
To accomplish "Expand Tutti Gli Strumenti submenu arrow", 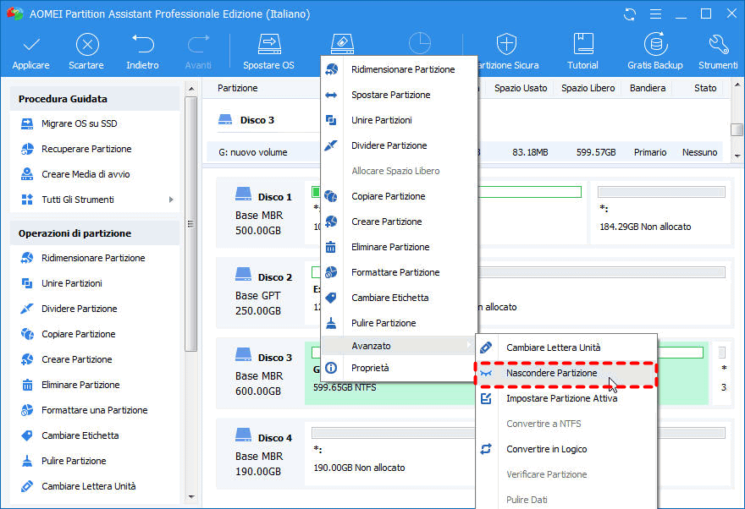I will 171,200.
